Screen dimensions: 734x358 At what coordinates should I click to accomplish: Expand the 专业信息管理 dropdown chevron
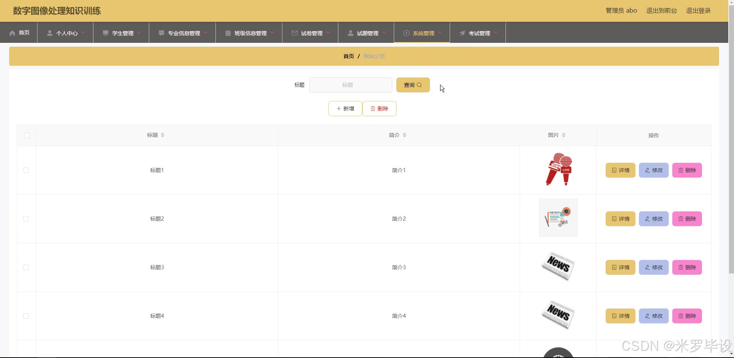[x=206, y=33]
